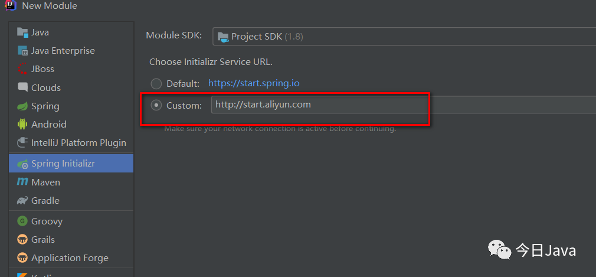The image size is (596, 277).
Task: Click the Maven 'm' icon
Action: tap(22, 182)
